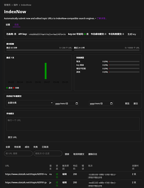Click the 预览 preview button
The image size is (144, 188).
tap(127, 103)
